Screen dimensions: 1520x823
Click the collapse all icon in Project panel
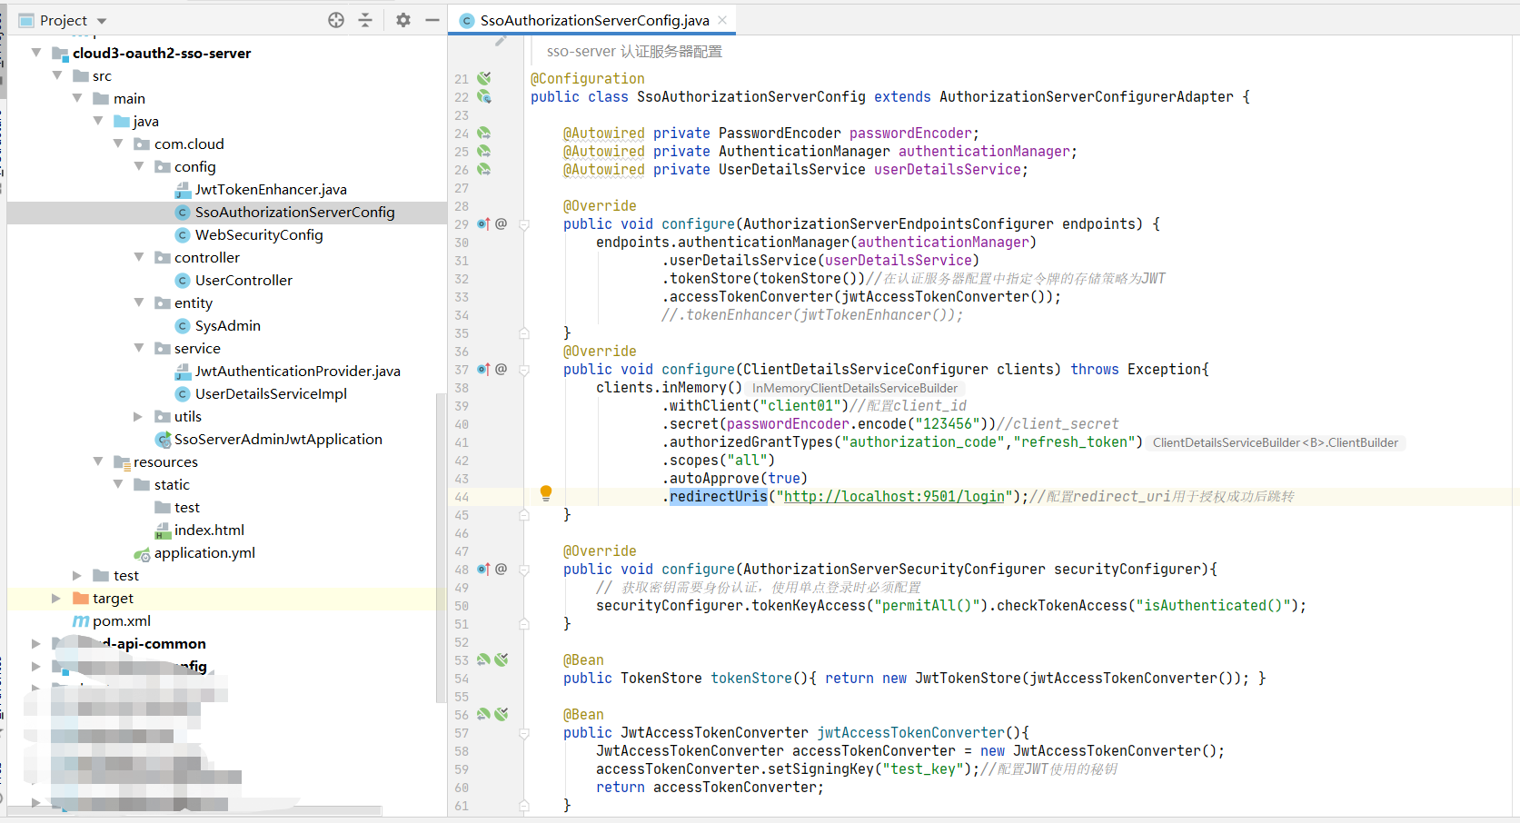click(x=365, y=20)
